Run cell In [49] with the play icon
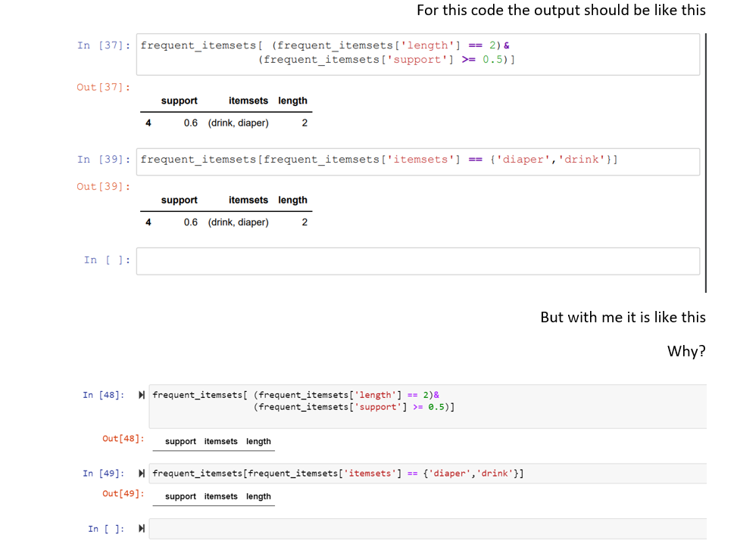The width and height of the screenshot is (737, 550). coord(142,474)
